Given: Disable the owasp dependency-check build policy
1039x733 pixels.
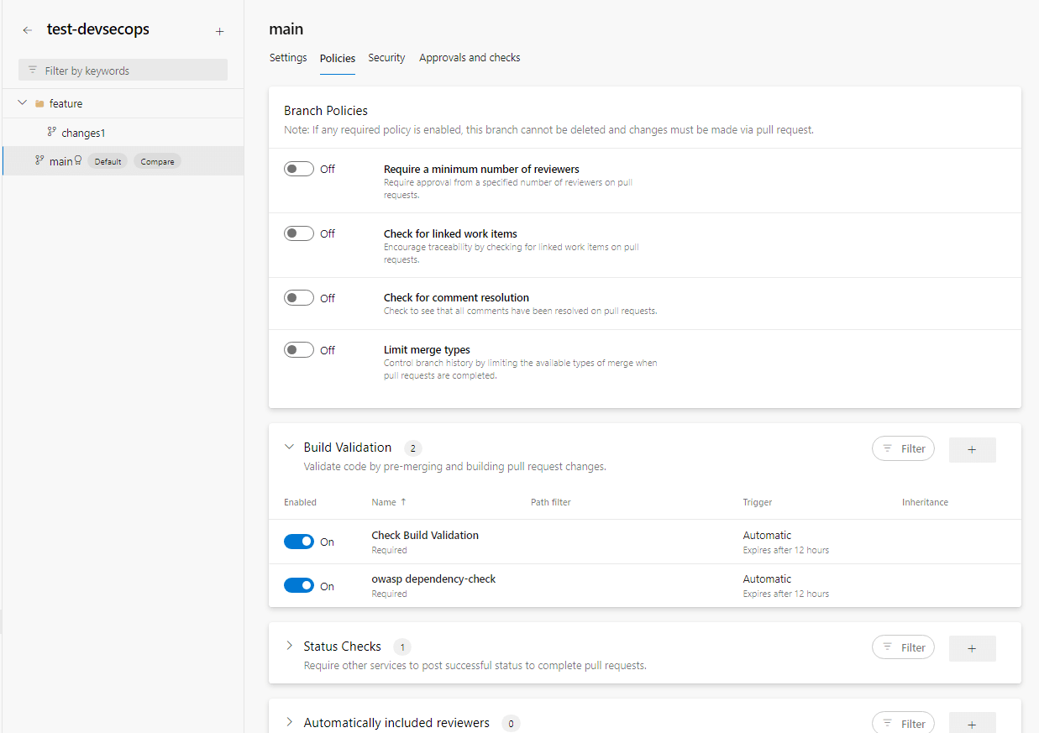Looking at the screenshot, I should pos(299,586).
